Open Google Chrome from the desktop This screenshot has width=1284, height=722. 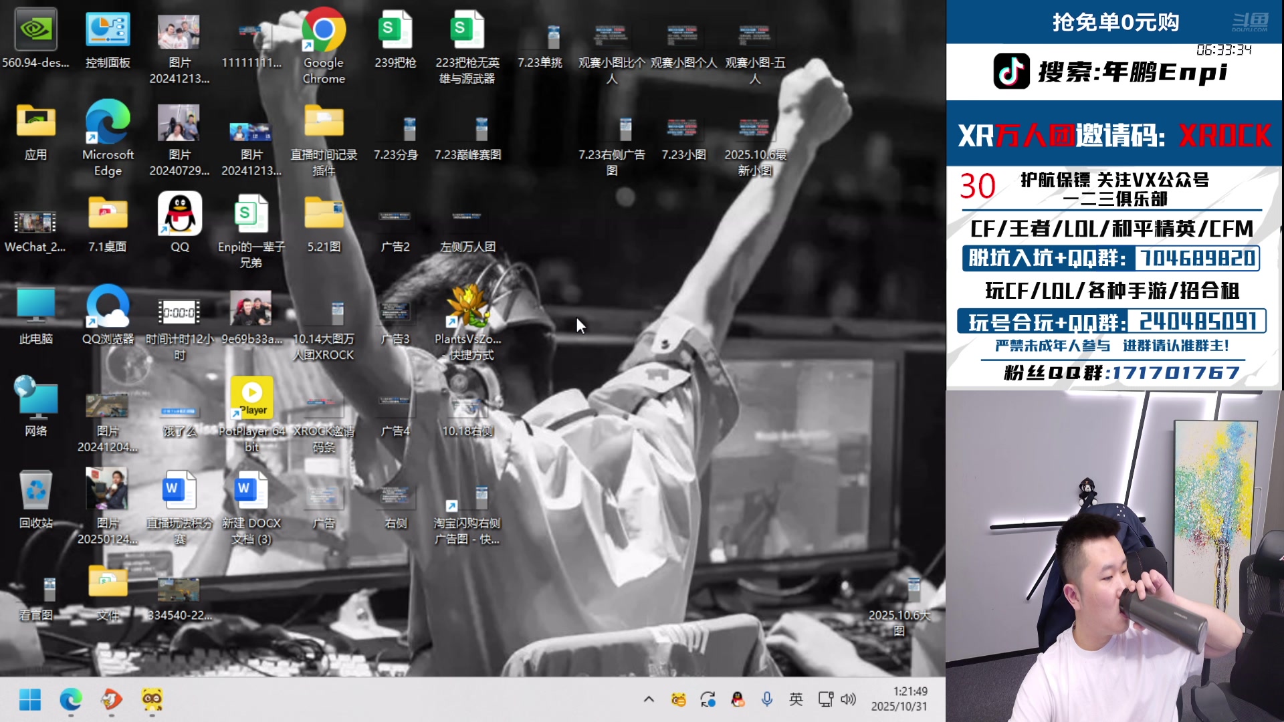pos(324,30)
